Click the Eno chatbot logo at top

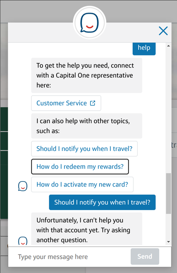tap(89, 22)
